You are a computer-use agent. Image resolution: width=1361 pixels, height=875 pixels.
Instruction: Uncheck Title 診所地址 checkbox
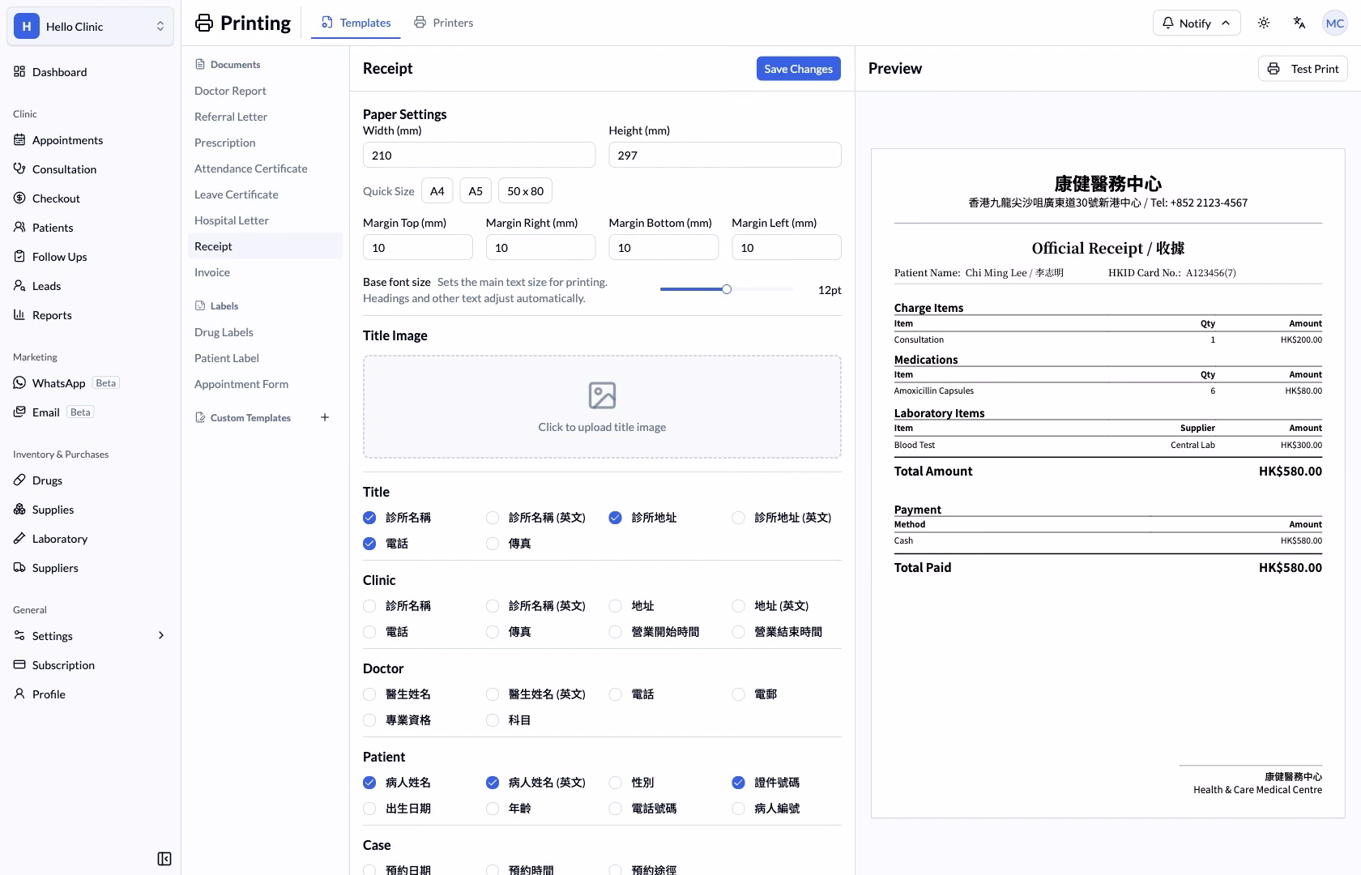[x=615, y=518]
